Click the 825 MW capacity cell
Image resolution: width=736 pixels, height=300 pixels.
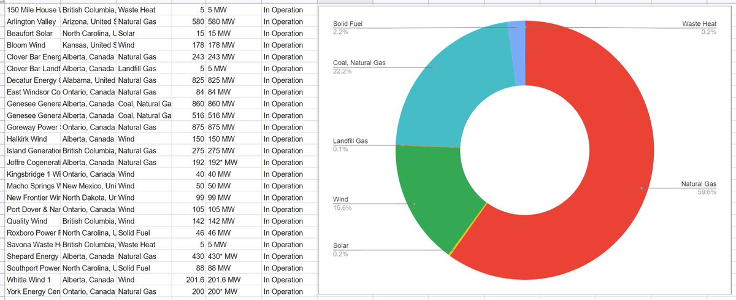tap(233, 80)
